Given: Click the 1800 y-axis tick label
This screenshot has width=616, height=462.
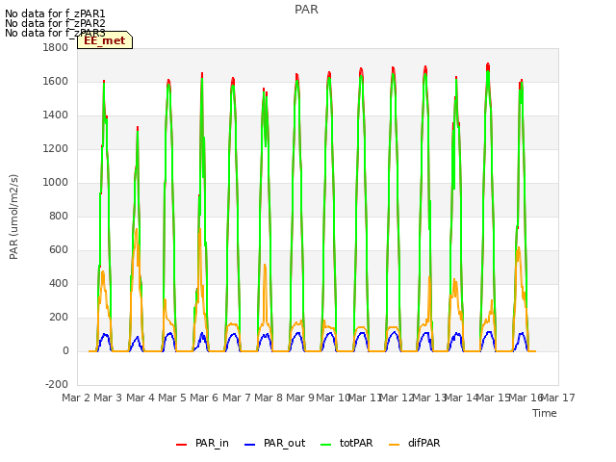Looking at the screenshot, I should click(x=56, y=47).
